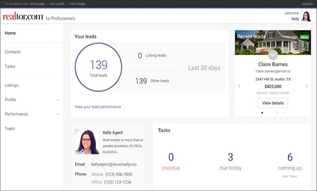Open the house photo thumbnail

pyautogui.click(x=273, y=43)
